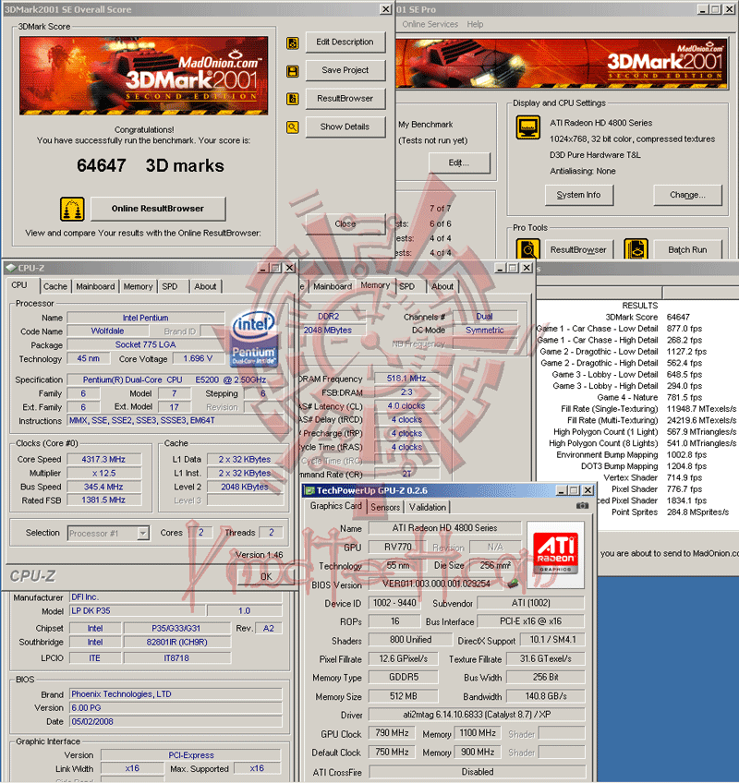The height and width of the screenshot is (783, 739).
Task: Click the BIOS save chip icon in GPU-Z
Action: coord(512,584)
